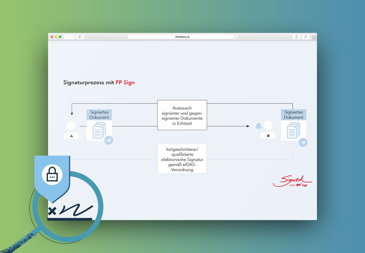Image resolution: width=365 pixels, height=253 pixels.
Task: Show all tabs overview icon
Action: click(306, 37)
